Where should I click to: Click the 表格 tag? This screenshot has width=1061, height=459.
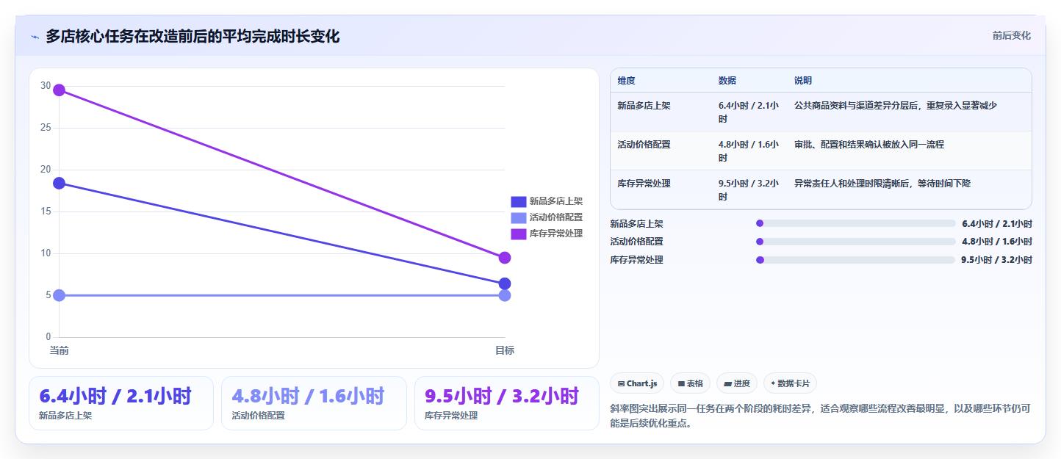[x=690, y=383]
